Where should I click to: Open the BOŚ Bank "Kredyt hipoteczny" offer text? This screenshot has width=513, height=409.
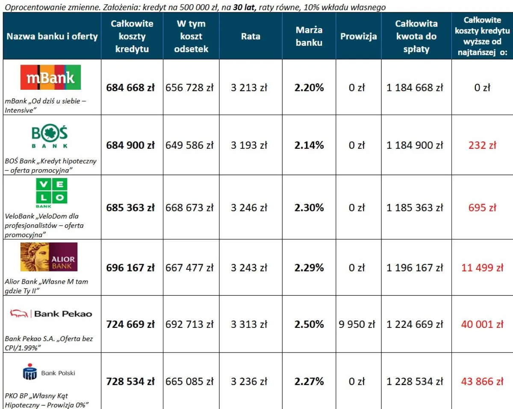50,166
